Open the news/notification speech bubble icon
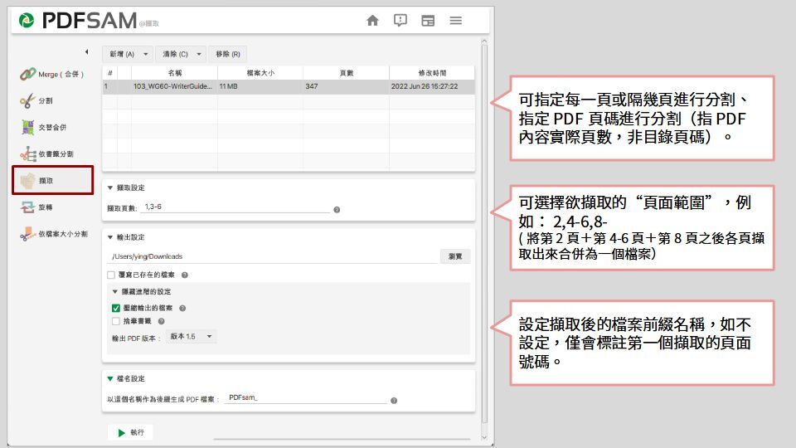796x448 pixels. 400,20
